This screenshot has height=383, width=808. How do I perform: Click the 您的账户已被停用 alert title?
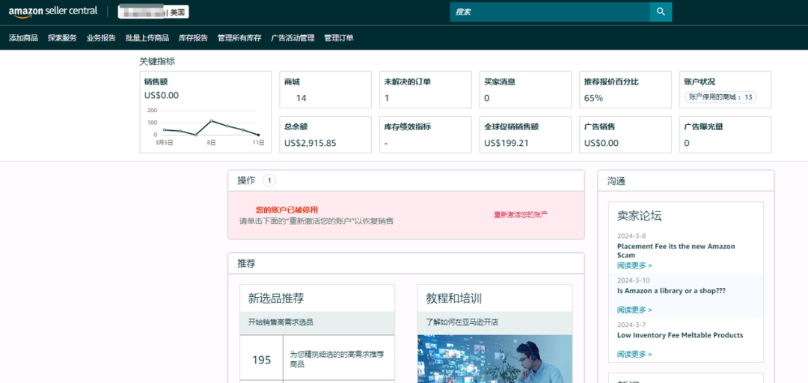pos(287,209)
